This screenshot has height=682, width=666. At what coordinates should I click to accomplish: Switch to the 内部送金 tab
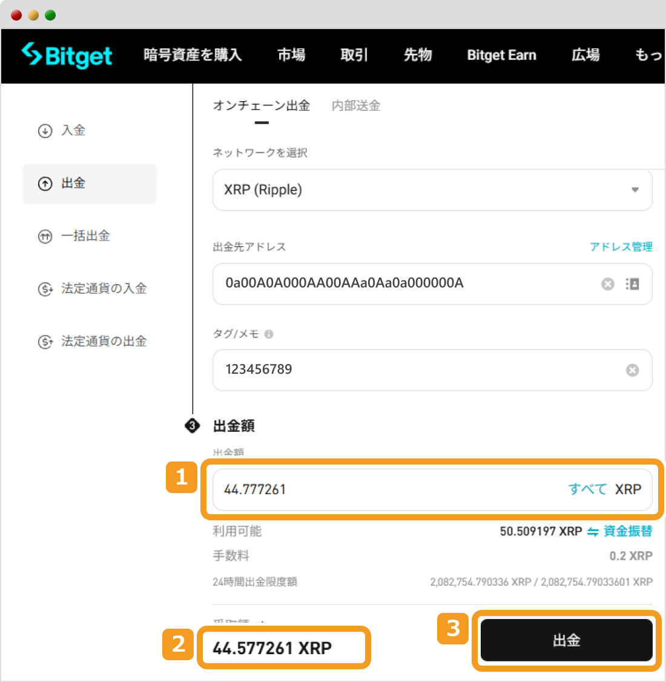click(x=356, y=105)
